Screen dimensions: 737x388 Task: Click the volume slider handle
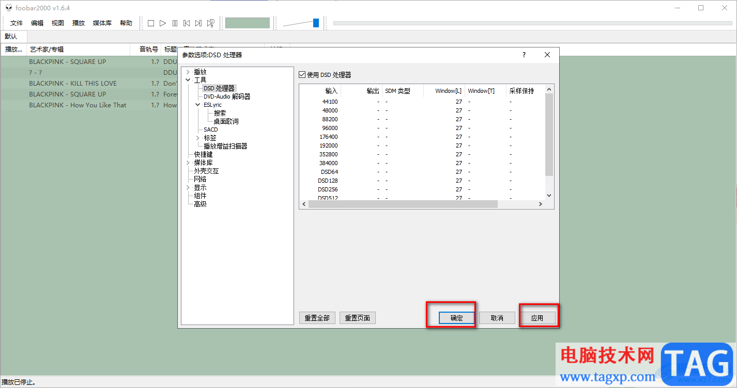[x=316, y=23]
